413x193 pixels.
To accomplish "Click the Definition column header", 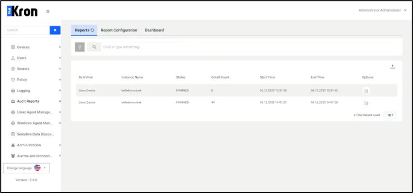I will point(86,77).
